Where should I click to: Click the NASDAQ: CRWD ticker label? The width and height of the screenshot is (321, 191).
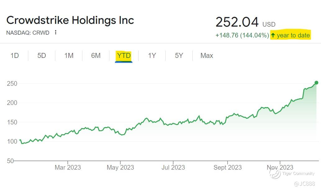pyautogui.click(x=28, y=33)
